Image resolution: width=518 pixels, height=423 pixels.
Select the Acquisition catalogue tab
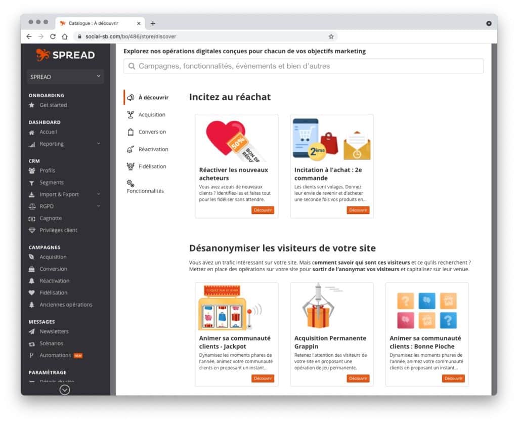(x=146, y=115)
